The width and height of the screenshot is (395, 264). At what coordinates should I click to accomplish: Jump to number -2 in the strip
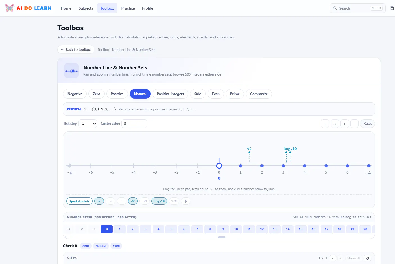click(81, 229)
